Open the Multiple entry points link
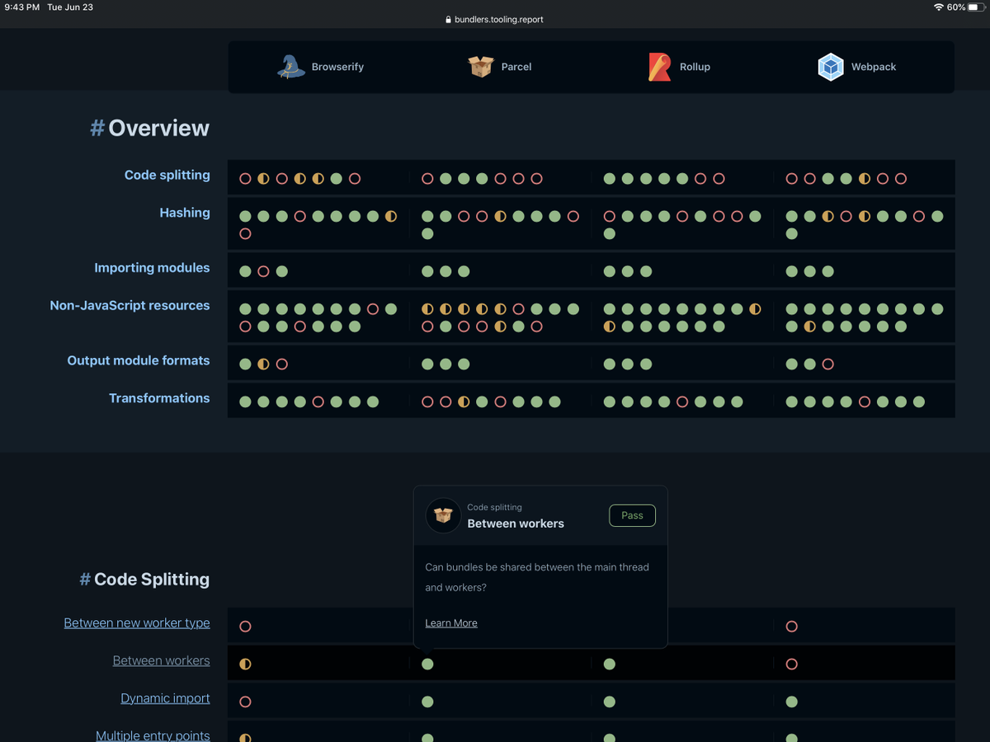This screenshot has width=990, height=742. click(x=153, y=735)
